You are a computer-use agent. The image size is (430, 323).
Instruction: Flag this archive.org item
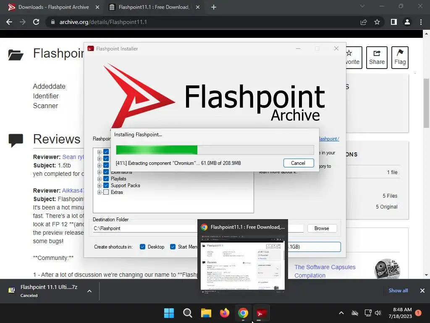(x=400, y=57)
